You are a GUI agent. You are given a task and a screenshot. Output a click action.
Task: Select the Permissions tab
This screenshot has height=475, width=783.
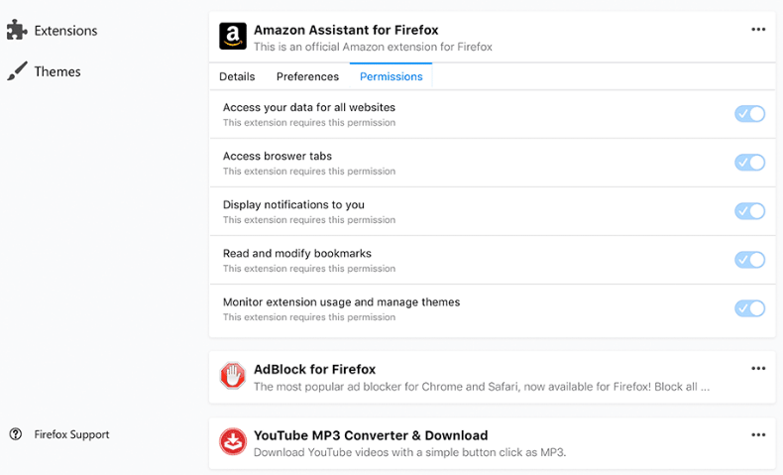tap(391, 76)
